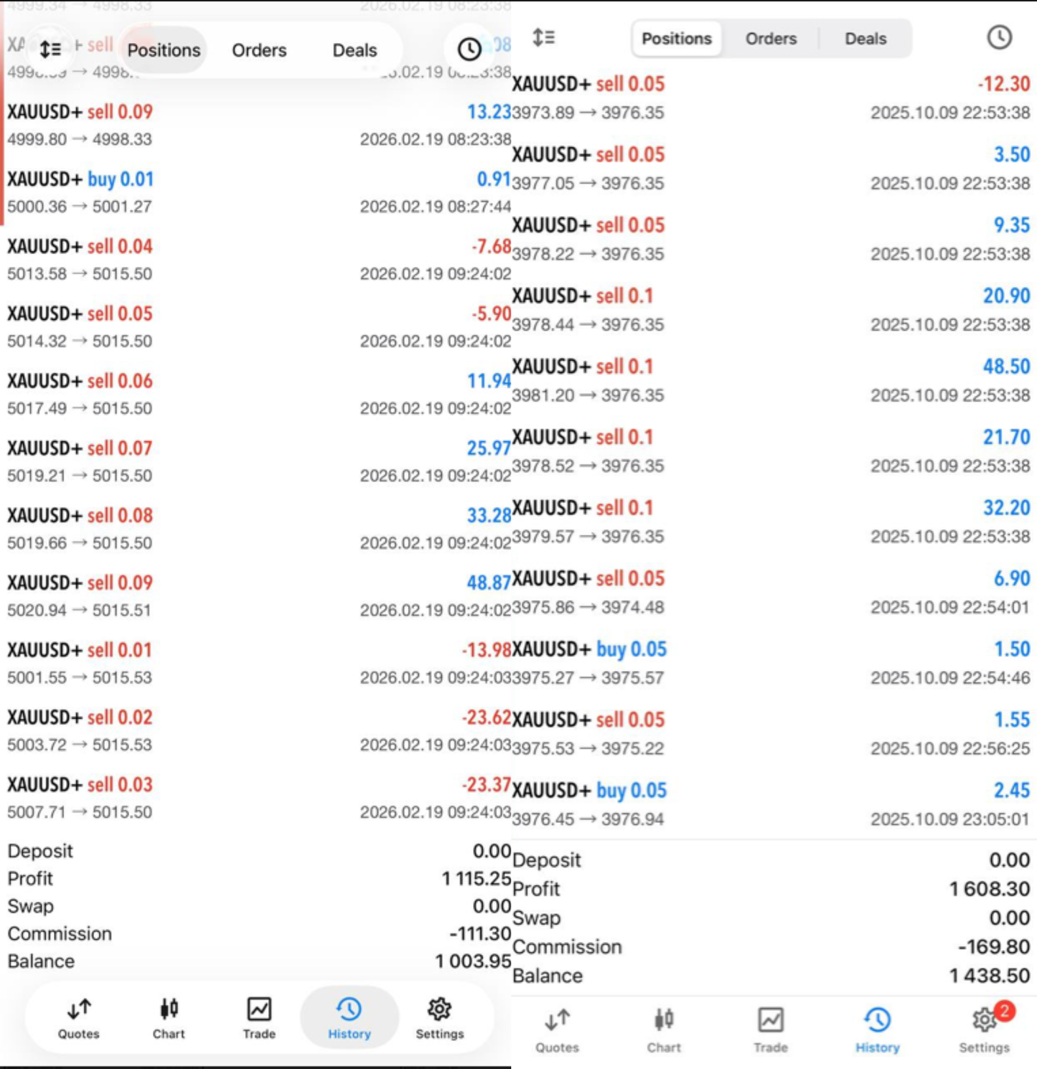Open Chart in left screen bottom bar

pos(169,1017)
